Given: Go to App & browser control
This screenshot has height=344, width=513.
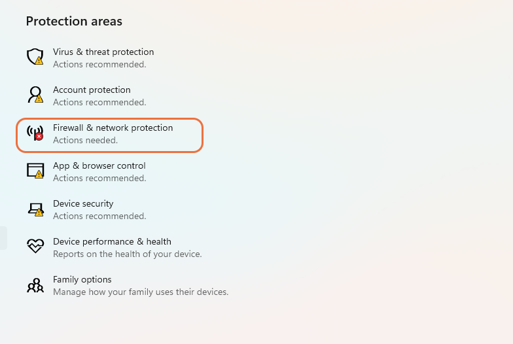Looking at the screenshot, I should pyautogui.click(x=99, y=166).
